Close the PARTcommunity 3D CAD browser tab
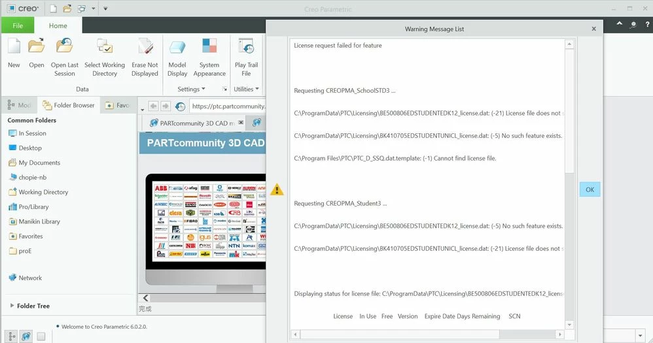653x343 pixels. point(241,122)
